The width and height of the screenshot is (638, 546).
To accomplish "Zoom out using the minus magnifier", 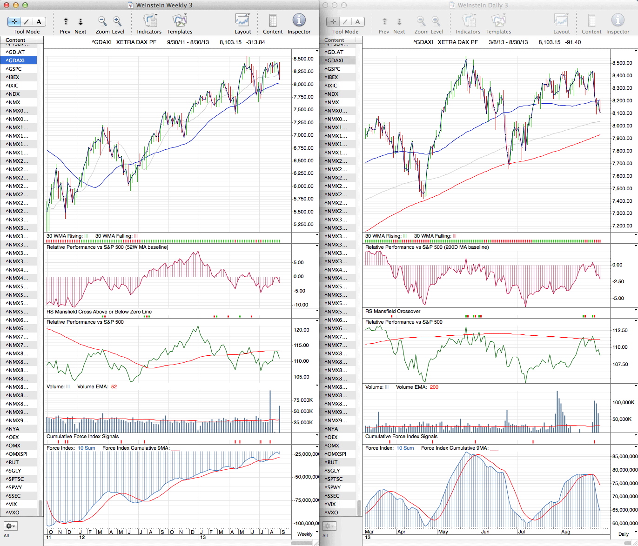I will click(102, 21).
